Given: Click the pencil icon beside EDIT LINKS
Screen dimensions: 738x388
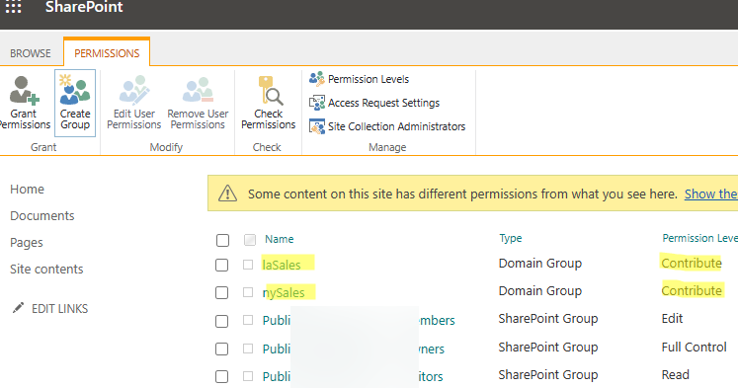Looking at the screenshot, I should pos(18,308).
